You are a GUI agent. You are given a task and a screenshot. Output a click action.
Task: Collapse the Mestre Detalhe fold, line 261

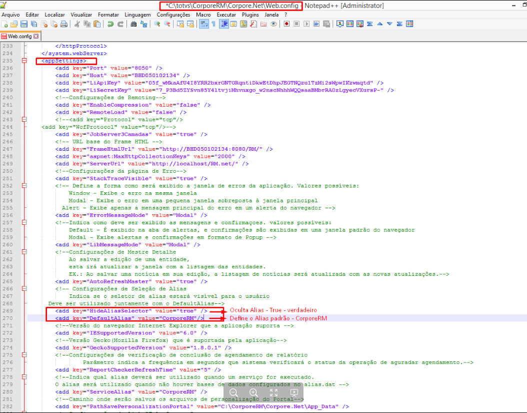point(24,252)
